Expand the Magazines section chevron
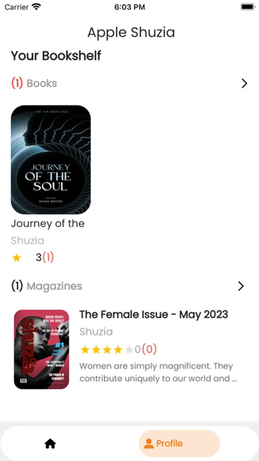This screenshot has width=259, height=461. click(x=241, y=286)
